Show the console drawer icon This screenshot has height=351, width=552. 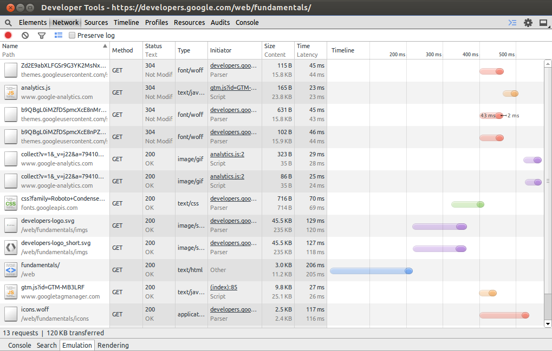click(512, 23)
